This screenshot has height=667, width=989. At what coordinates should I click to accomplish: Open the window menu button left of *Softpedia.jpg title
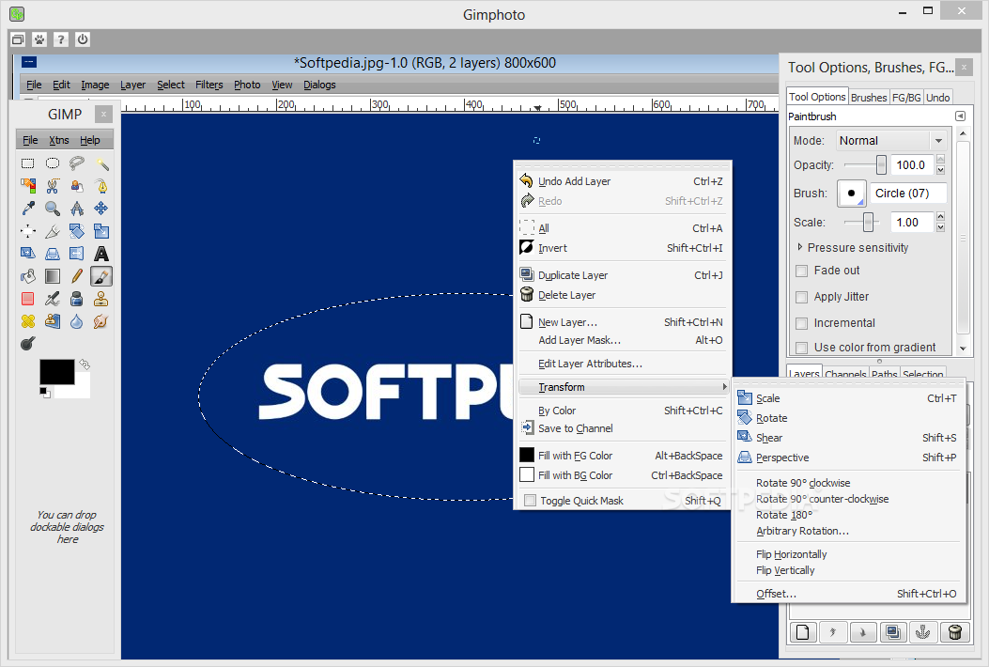[x=29, y=62]
